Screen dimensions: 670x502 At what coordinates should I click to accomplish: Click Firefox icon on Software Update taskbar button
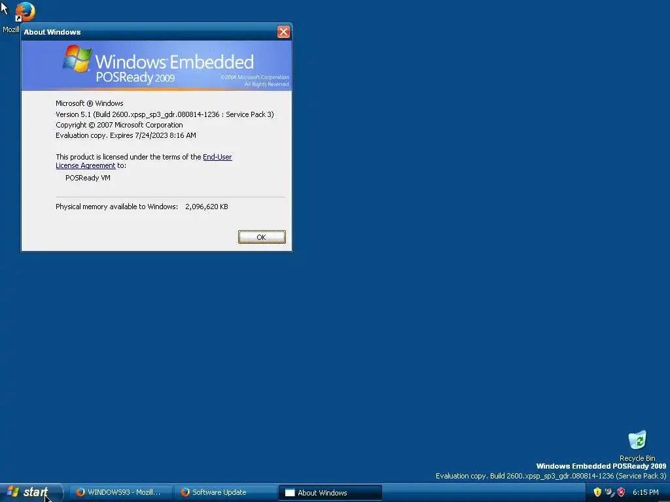185,492
